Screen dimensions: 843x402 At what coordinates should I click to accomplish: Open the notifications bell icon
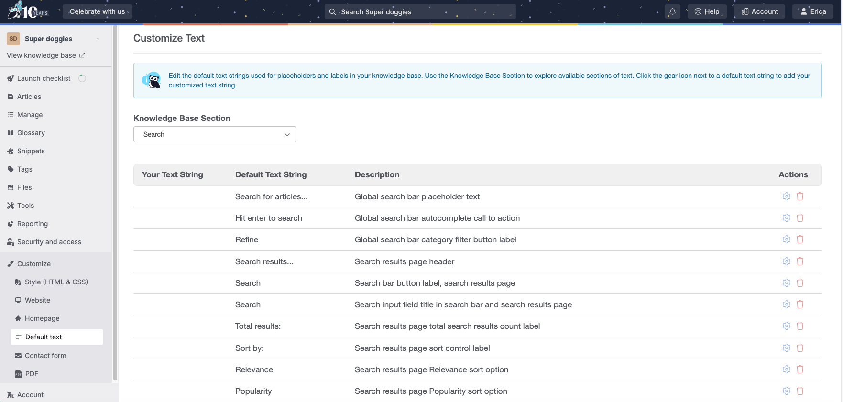[x=672, y=11]
